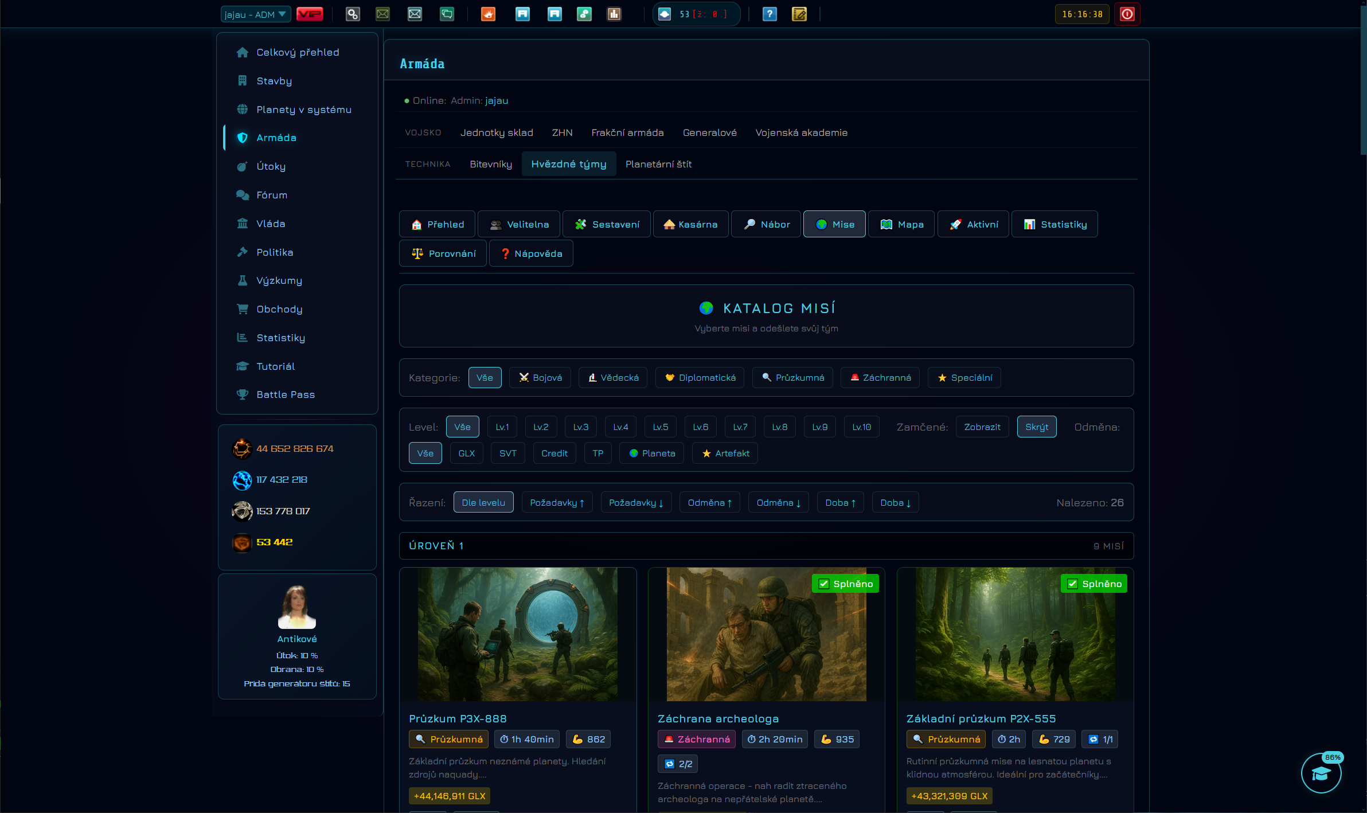Click the page vertical scrollbar
Image resolution: width=1367 pixels, height=813 pixels.
(1363, 80)
